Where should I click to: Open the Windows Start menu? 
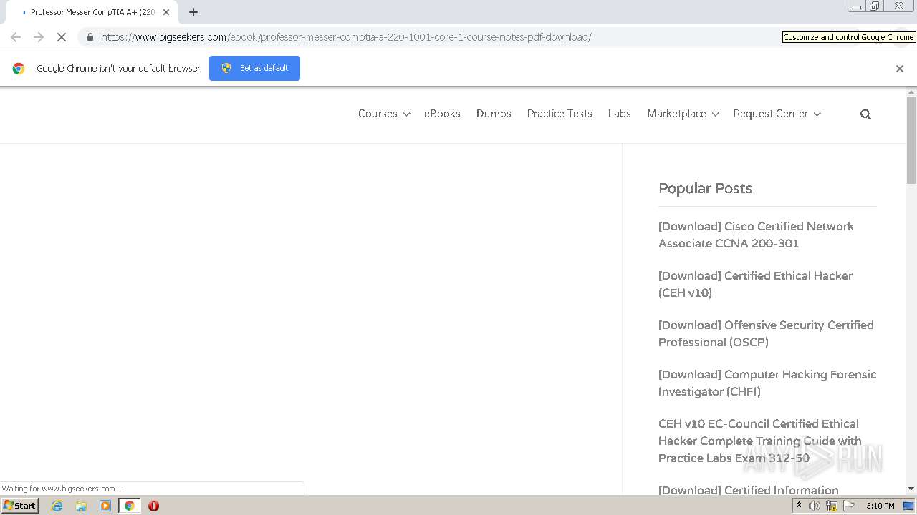click(20, 506)
